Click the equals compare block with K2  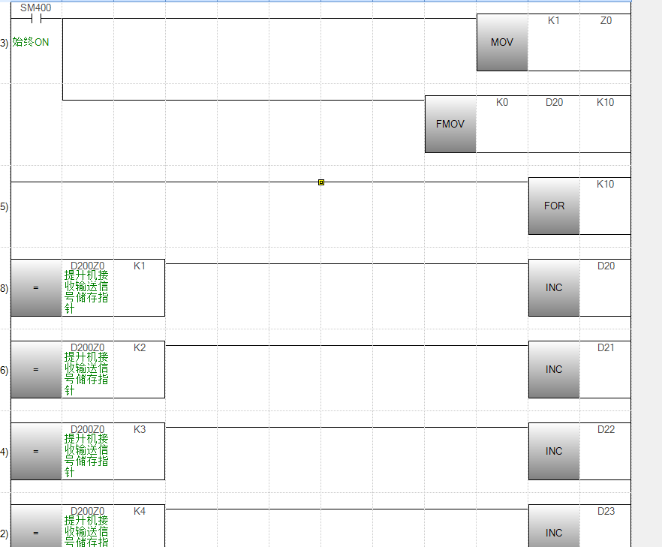(x=36, y=369)
